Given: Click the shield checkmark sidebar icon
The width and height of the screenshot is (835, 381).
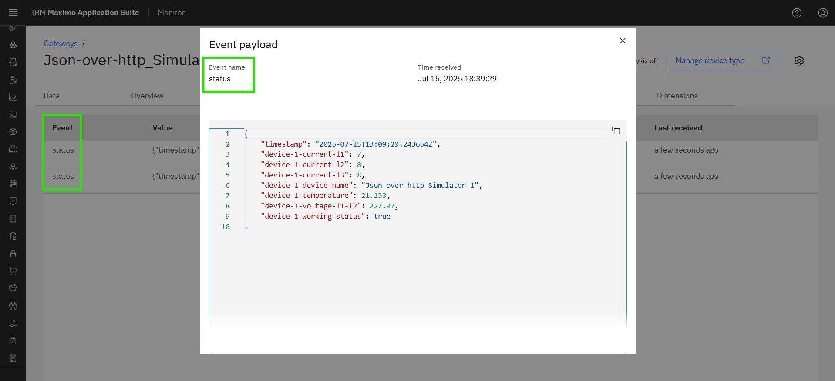Looking at the screenshot, I should coord(13,201).
